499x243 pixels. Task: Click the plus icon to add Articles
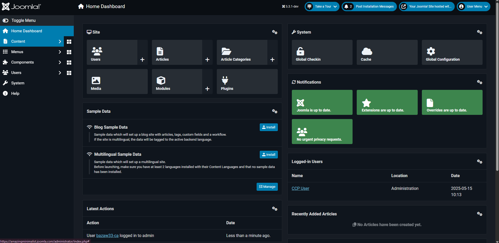207,60
